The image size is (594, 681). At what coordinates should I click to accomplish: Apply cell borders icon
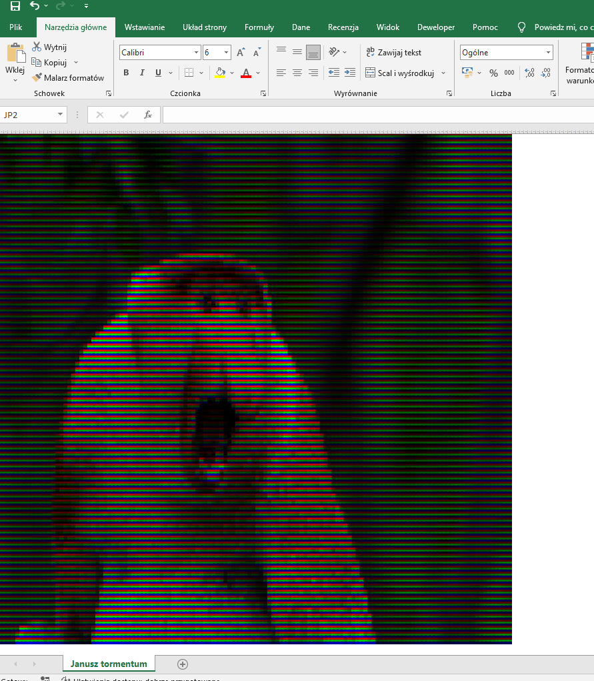[189, 73]
